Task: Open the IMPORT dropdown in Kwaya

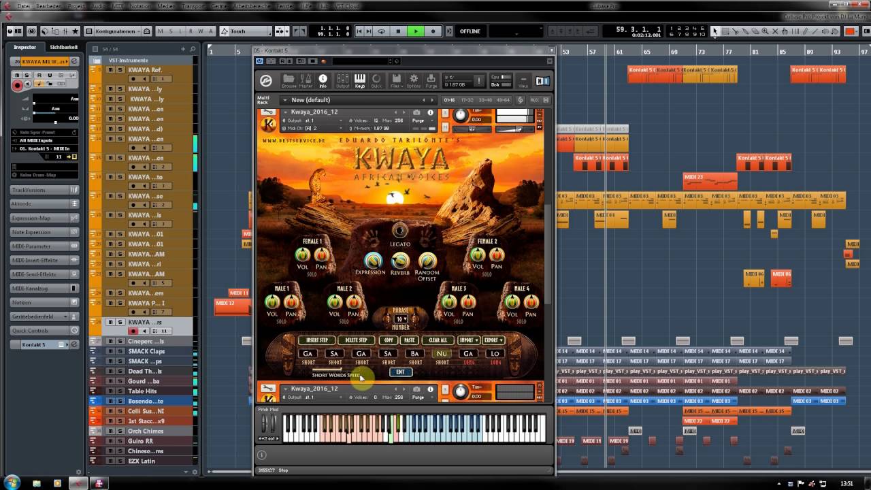Action: click(470, 340)
